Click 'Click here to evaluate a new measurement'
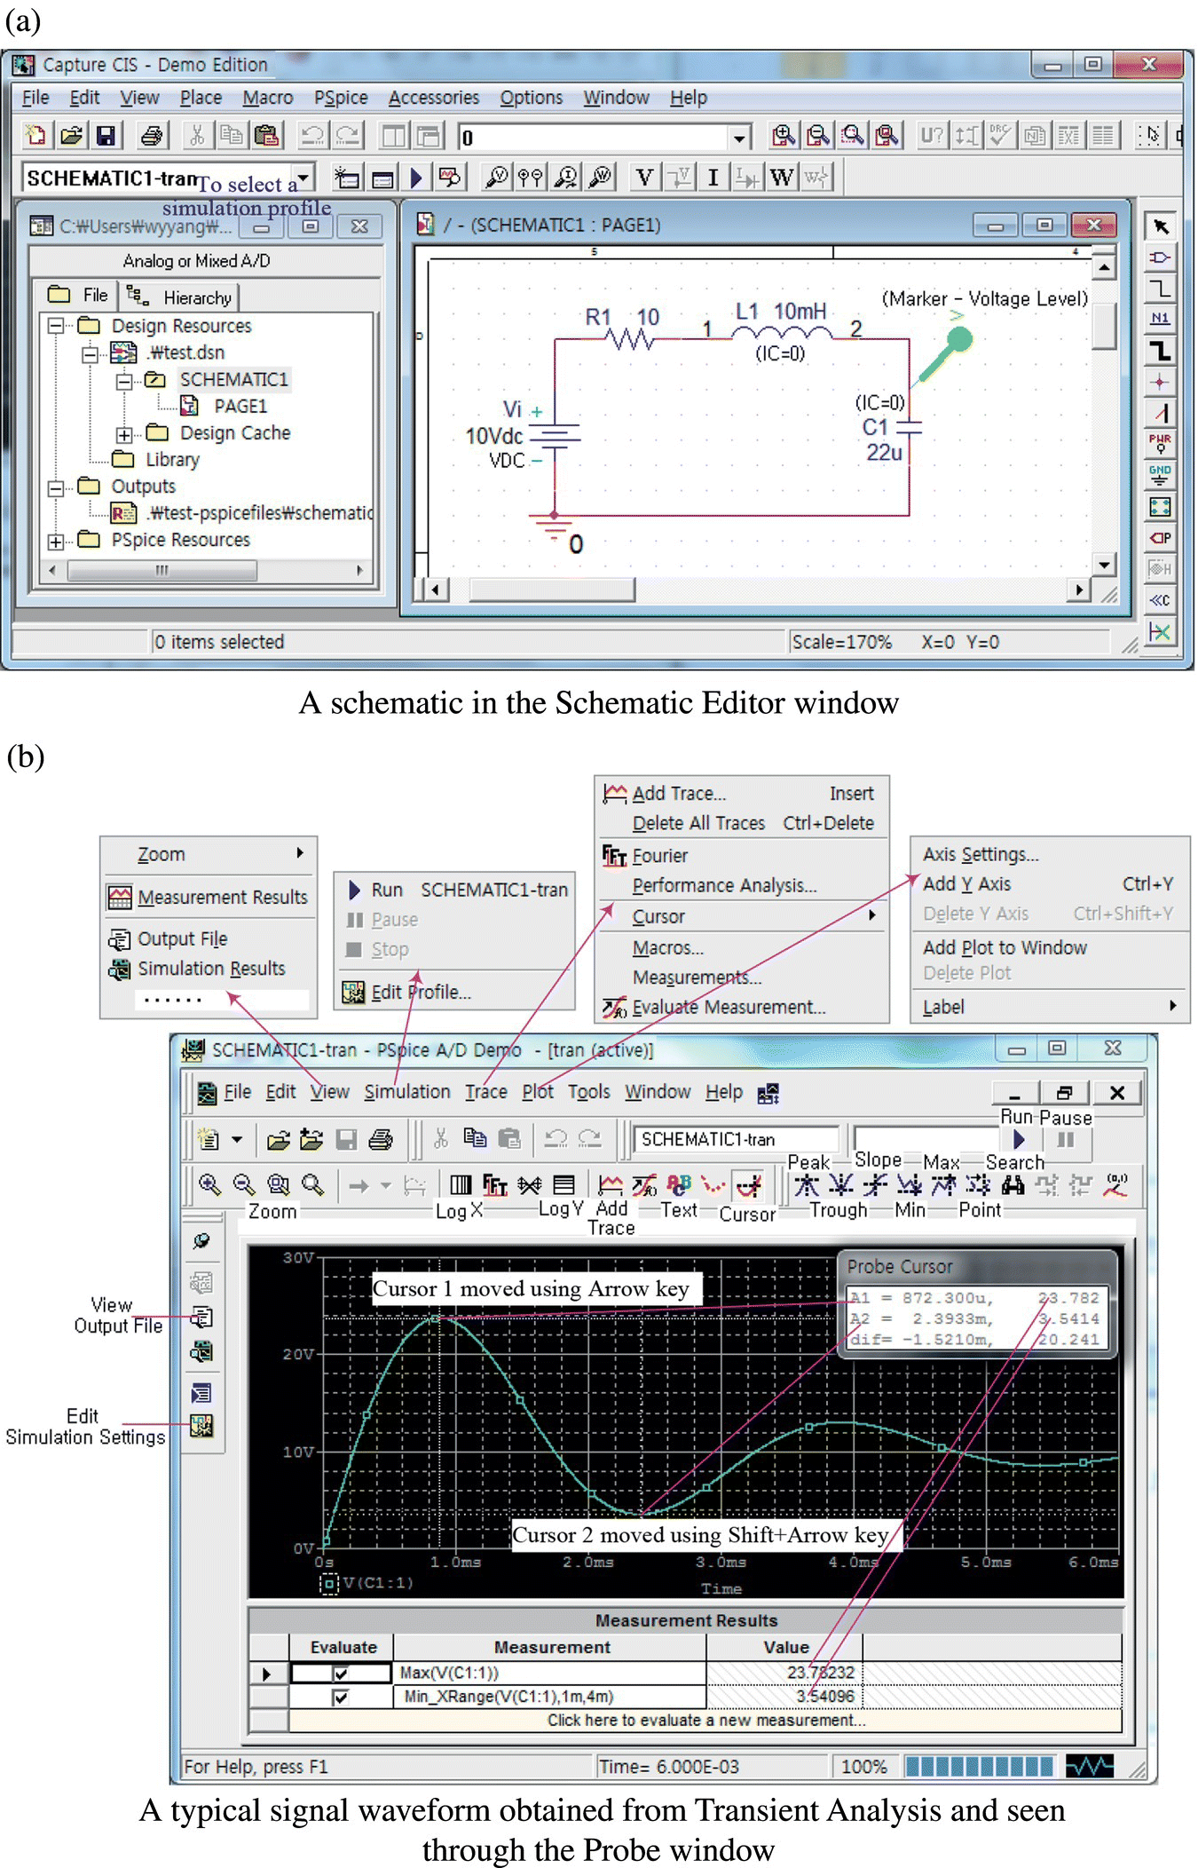This screenshot has width=1198, height=1868. (x=705, y=1720)
